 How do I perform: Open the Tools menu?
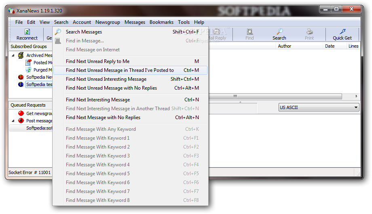pyautogui.click(x=184, y=22)
